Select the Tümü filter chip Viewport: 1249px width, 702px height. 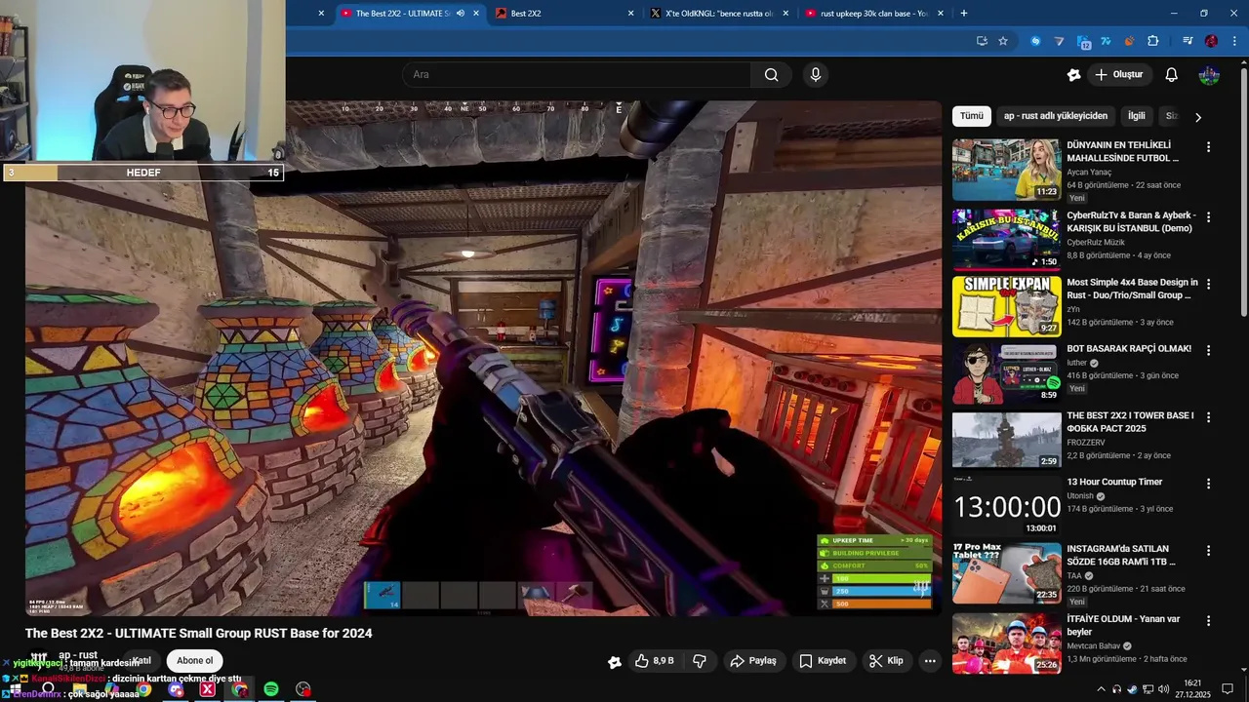(x=972, y=116)
